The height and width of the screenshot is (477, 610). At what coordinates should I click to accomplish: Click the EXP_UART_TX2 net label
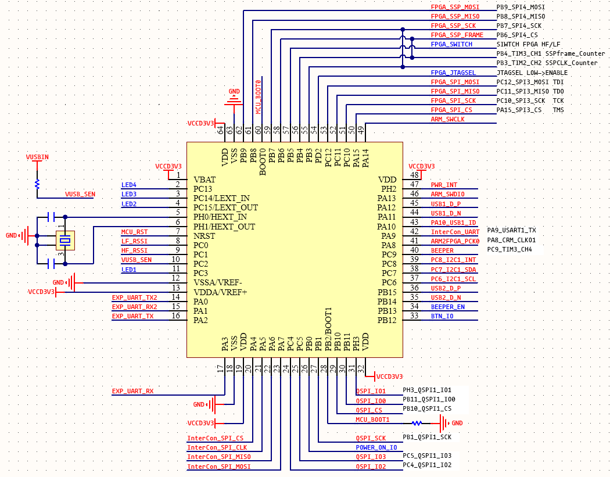(x=135, y=297)
